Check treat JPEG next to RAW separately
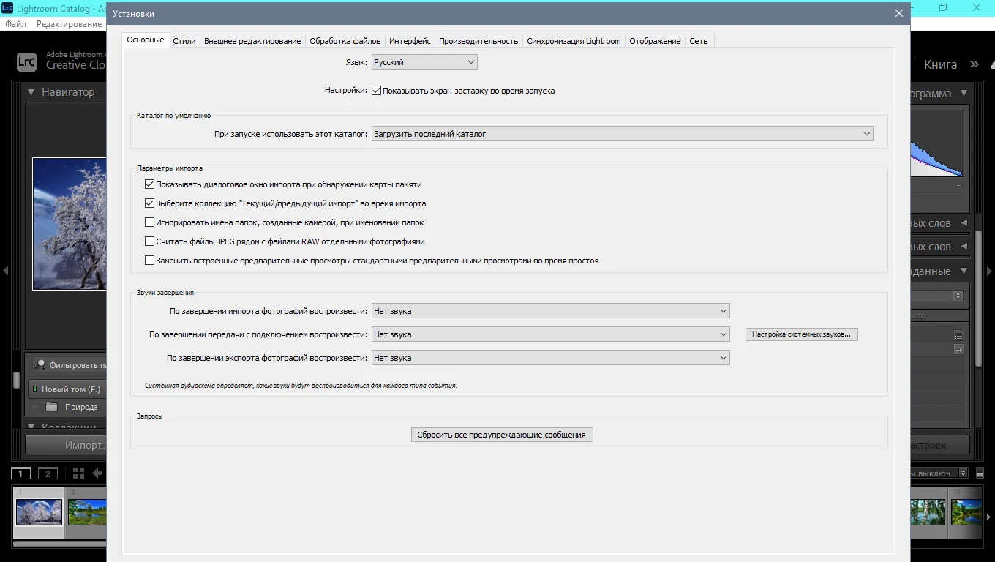Image resolution: width=995 pixels, height=562 pixels. tap(150, 241)
